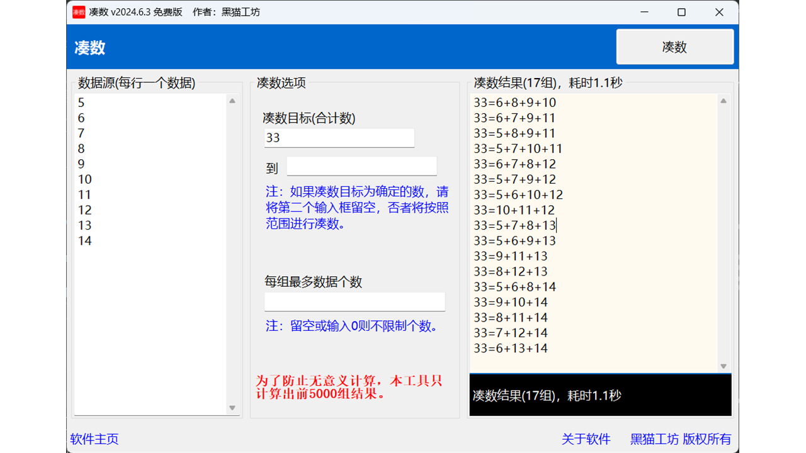Screen dimensions: 806x453
Task: Click result line 33=7+12+14
Action: [511, 333]
